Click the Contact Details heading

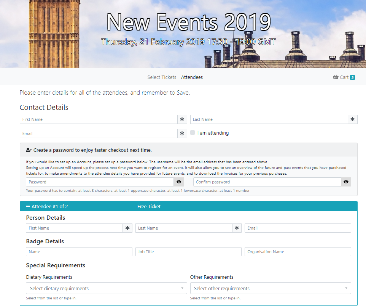pyautogui.click(x=44, y=107)
